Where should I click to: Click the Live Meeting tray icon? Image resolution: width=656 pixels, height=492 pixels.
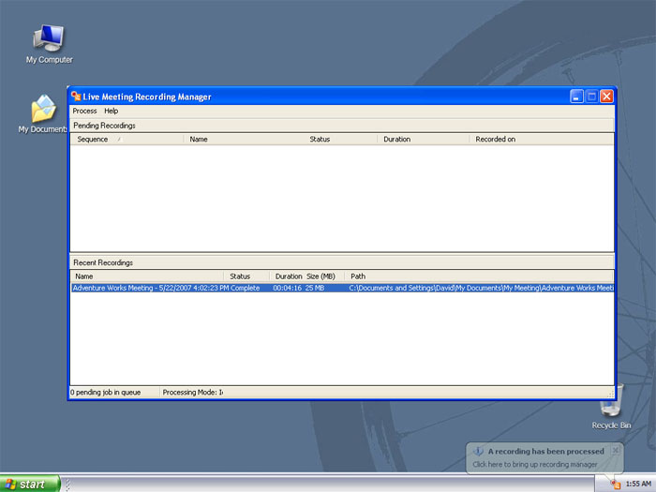tap(615, 485)
